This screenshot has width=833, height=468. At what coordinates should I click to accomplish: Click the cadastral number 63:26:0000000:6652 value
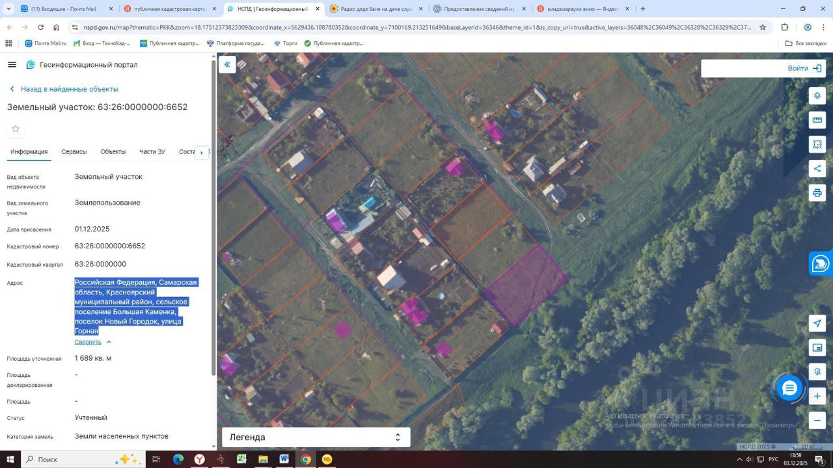pos(110,246)
